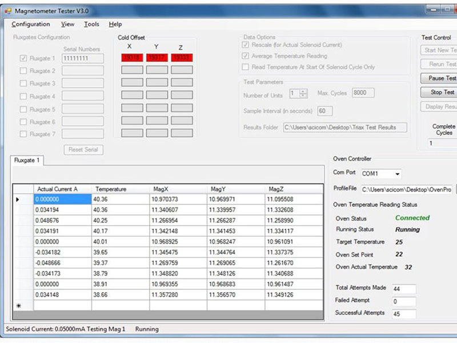The width and height of the screenshot is (457, 343).
Task: Click the ProfileFile path field
Action: coord(407,190)
